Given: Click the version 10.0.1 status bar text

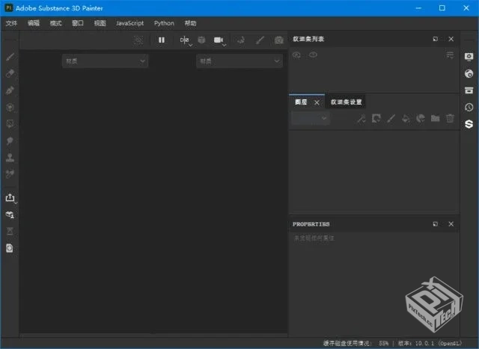Looking at the screenshot, I should point(430,343).
